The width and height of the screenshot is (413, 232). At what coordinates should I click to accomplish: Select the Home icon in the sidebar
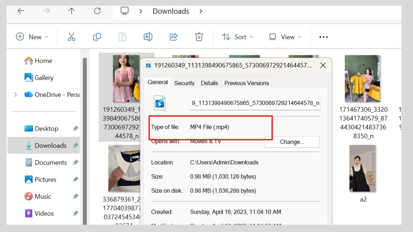[28, 60]
